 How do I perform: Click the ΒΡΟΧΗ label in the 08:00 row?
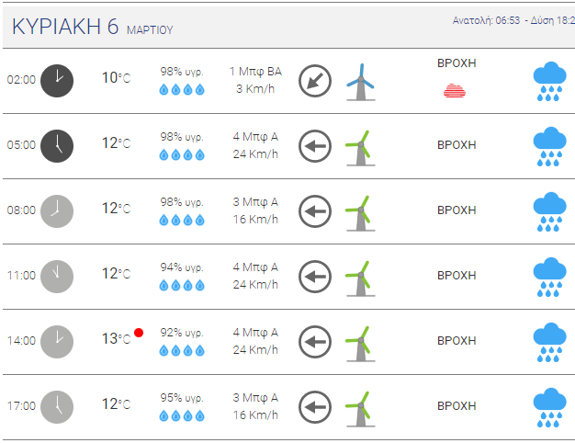tap(457, 210)
